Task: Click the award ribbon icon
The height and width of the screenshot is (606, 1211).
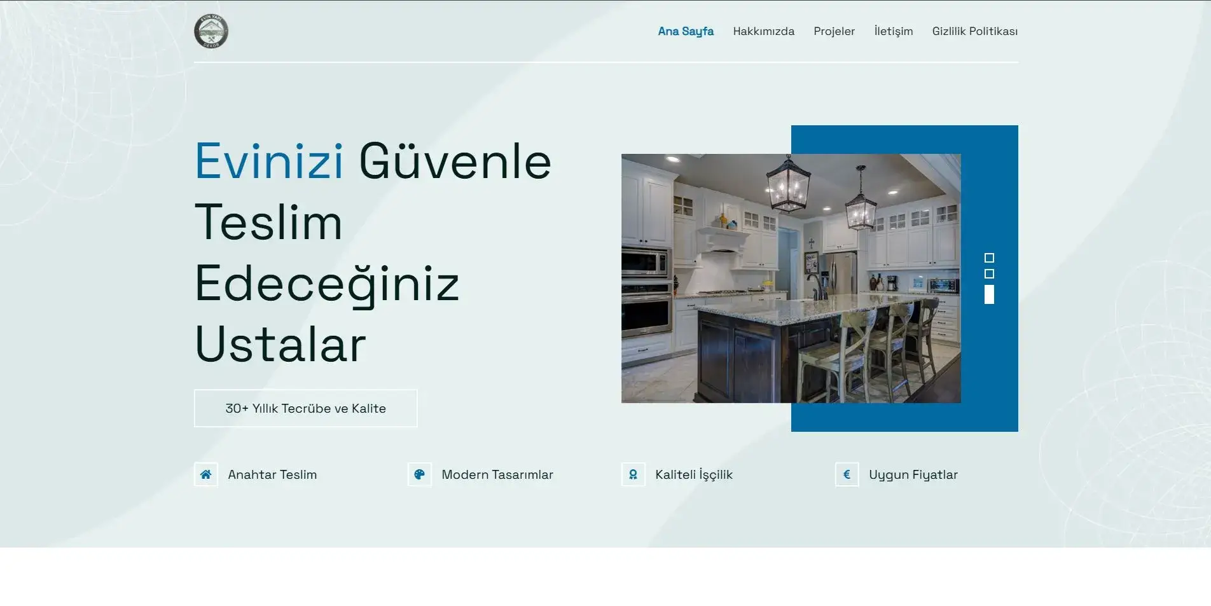Action: (633, 474)
